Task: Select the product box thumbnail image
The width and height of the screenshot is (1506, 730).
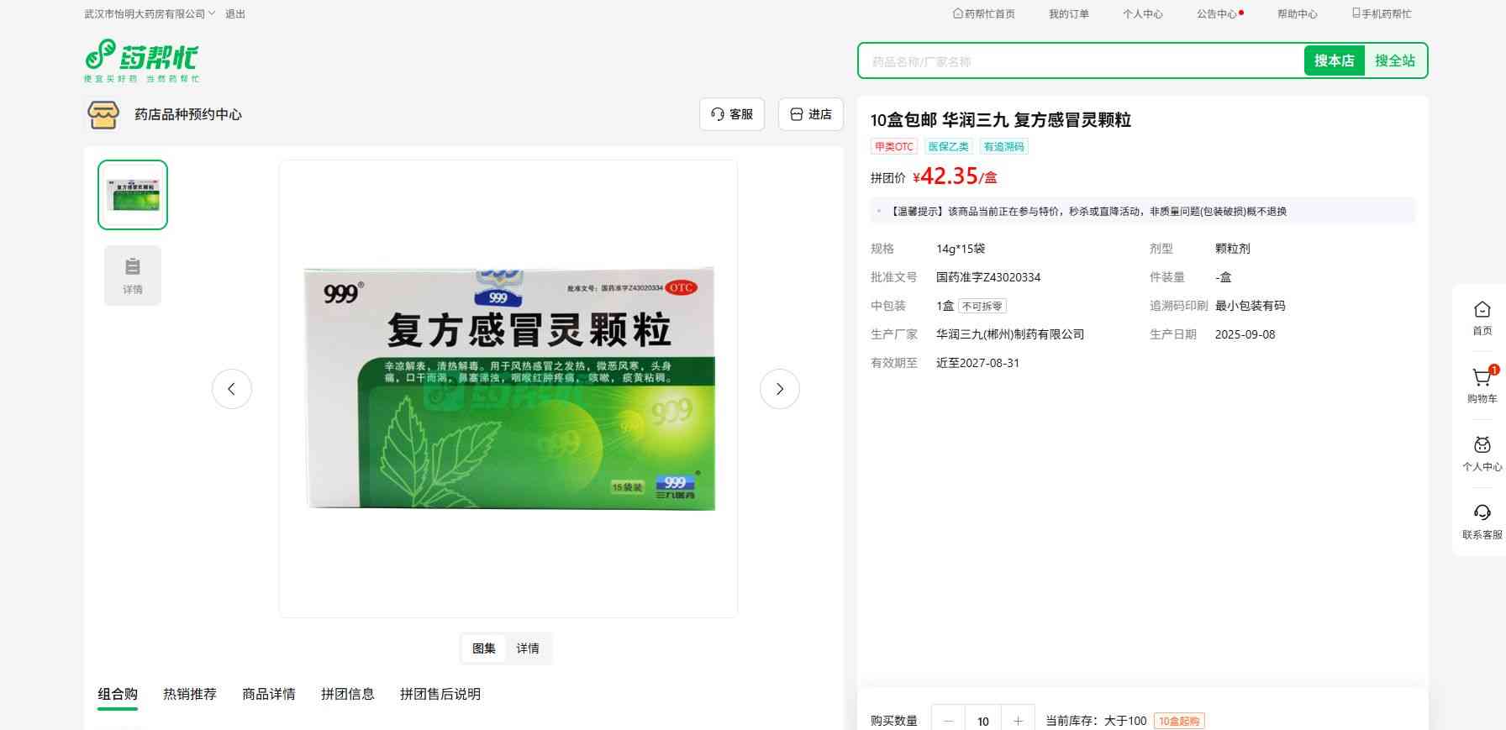Action: point(133,195)
